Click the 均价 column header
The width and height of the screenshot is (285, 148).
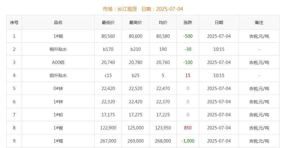[x=163, y=23]
